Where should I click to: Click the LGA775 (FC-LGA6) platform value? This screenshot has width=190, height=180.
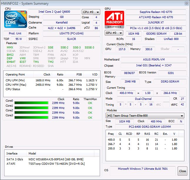[x=71, y=33]
